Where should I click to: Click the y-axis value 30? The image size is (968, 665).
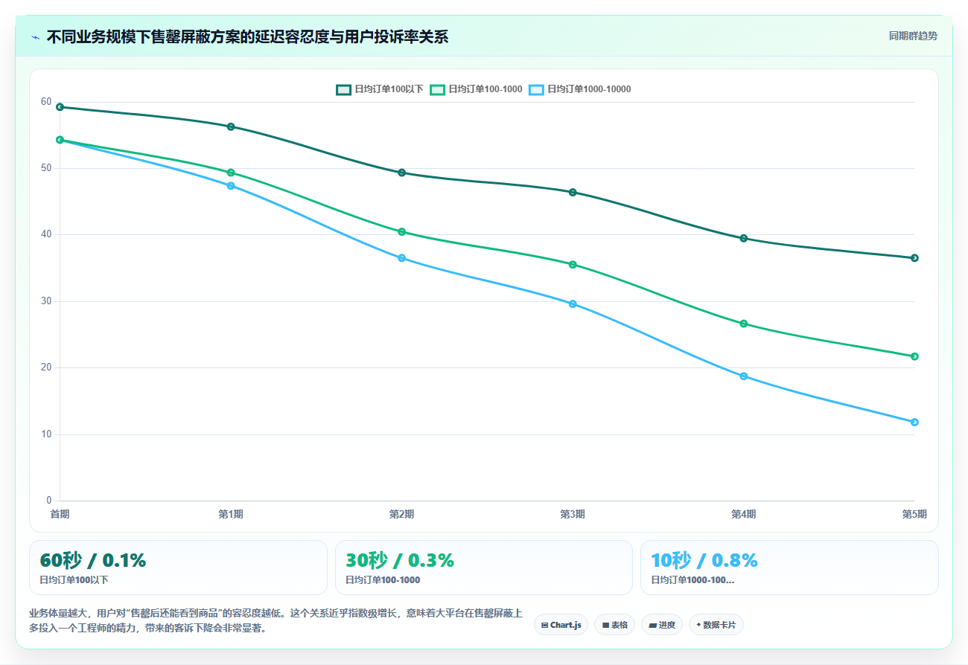tap(46, 301)
